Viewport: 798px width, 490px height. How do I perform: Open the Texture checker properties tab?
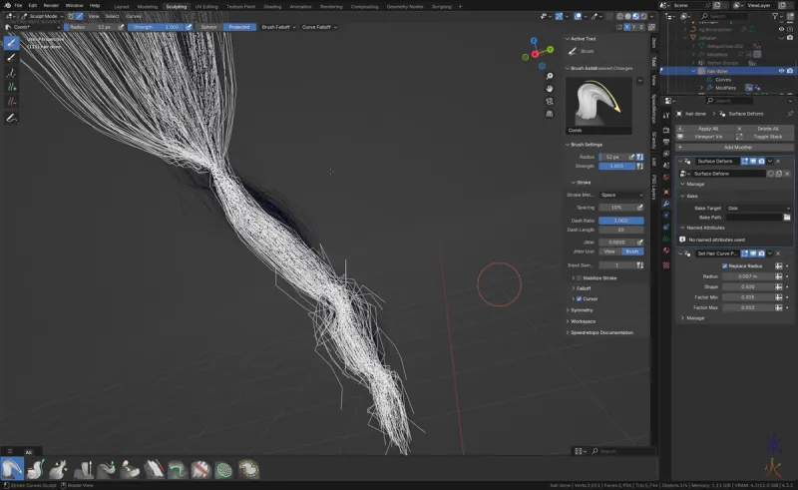[x=666, y=265]
